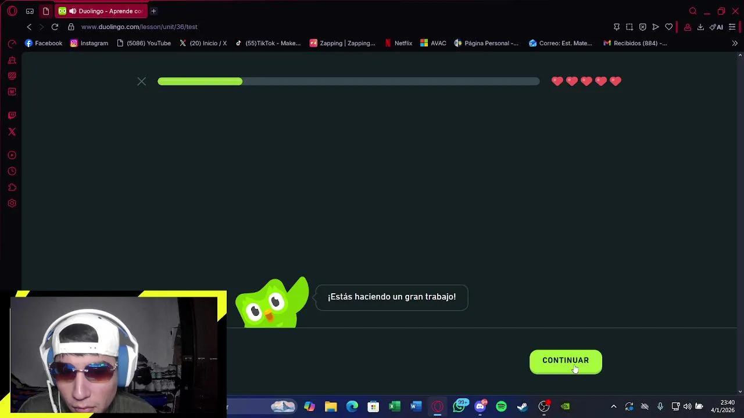Click the send arrow icon in the address bar
Viewport: 744px width, 418px height.
coord(656,27)
